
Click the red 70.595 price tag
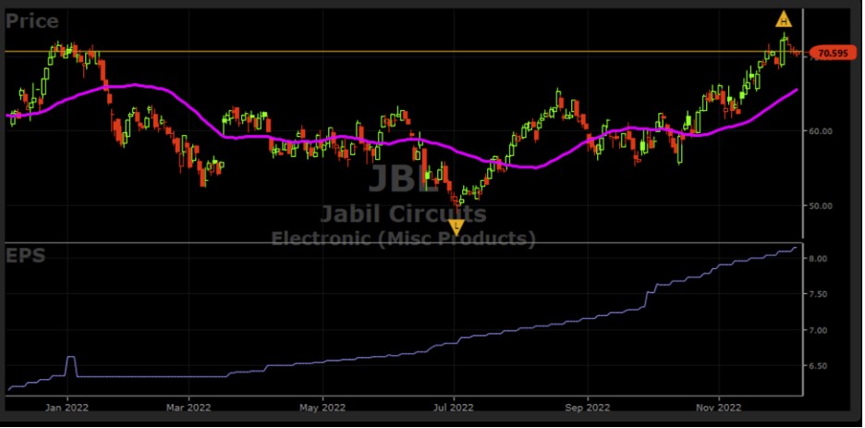click(828, 54)
